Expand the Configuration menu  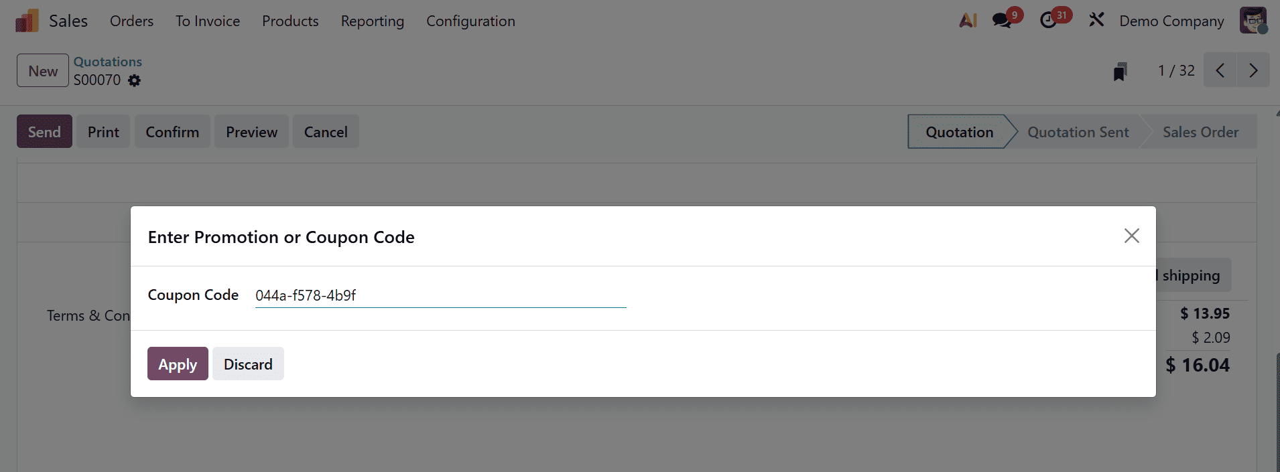(470, 21)
